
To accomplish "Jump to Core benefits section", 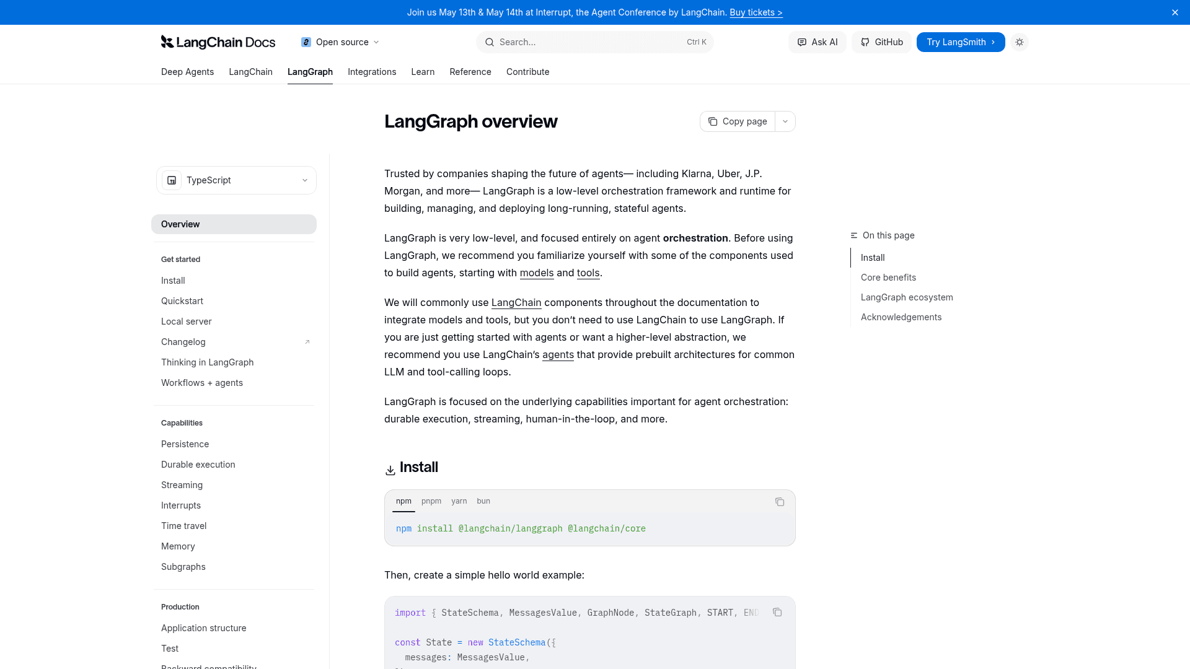I will pyautogui.click(x=888, y=278).
